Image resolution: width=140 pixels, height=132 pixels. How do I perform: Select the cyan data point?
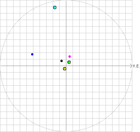pos(55,8)
